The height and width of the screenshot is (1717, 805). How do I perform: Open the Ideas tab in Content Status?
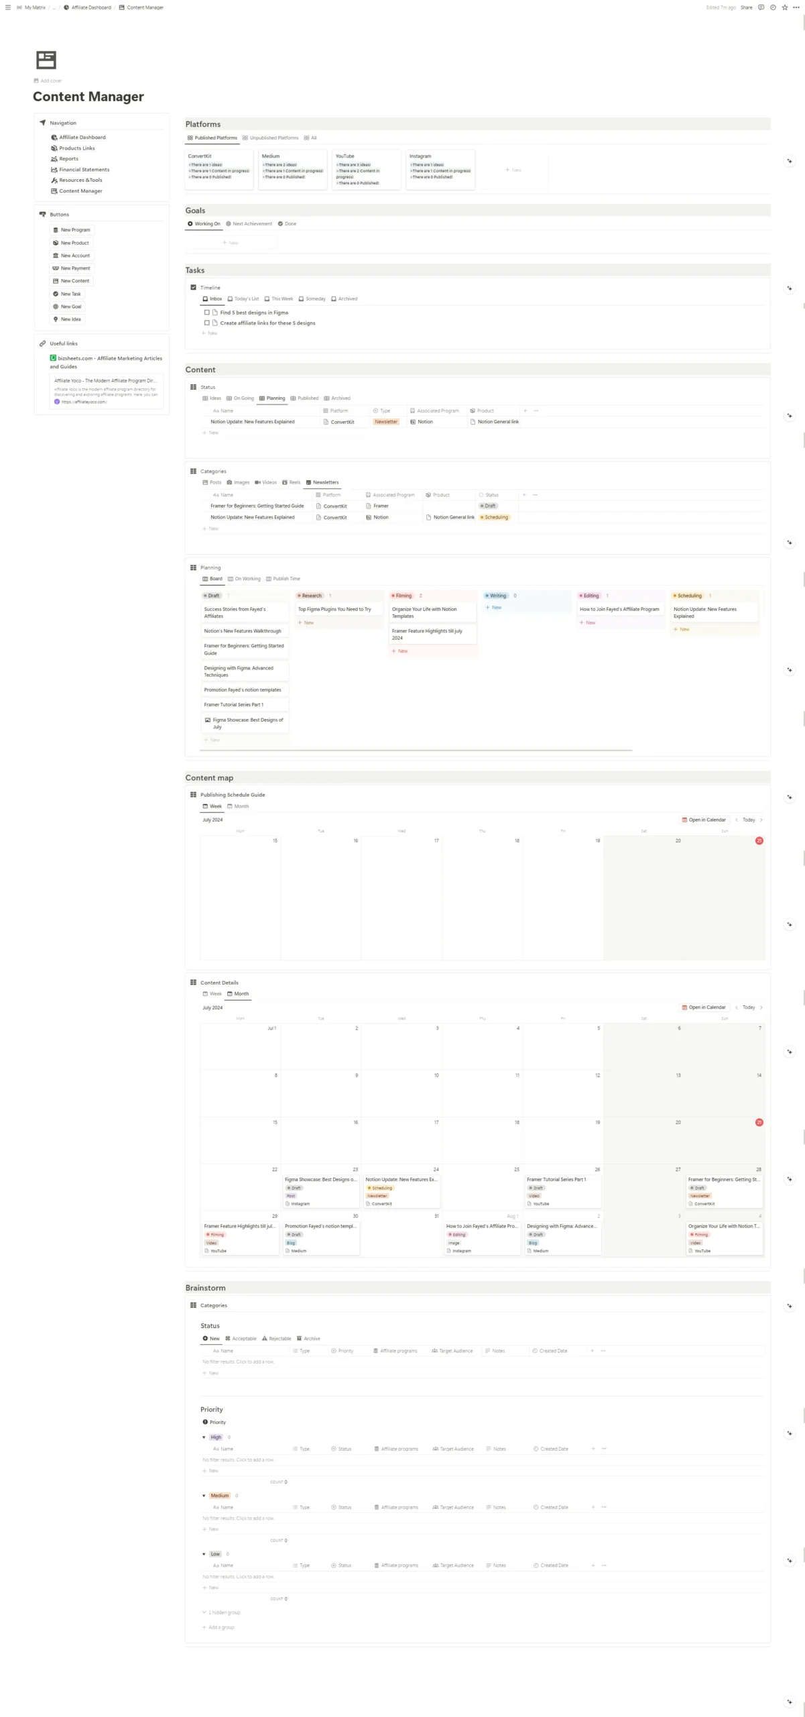[212, 398]
